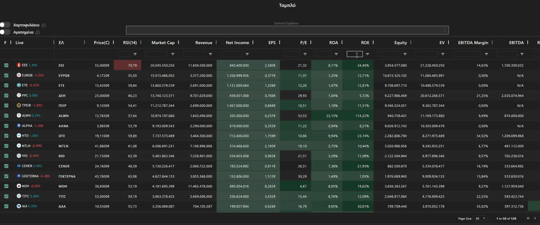The width and height of the screenshot is (540, 225).
Task: Click the OTE EPS value 1,759€
Action: [270, 135]
